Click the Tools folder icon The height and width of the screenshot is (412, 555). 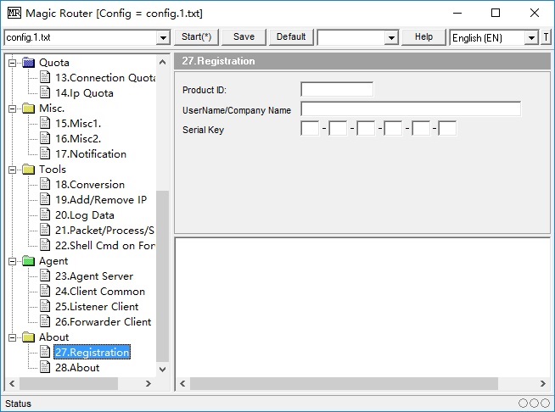[28, 170]
